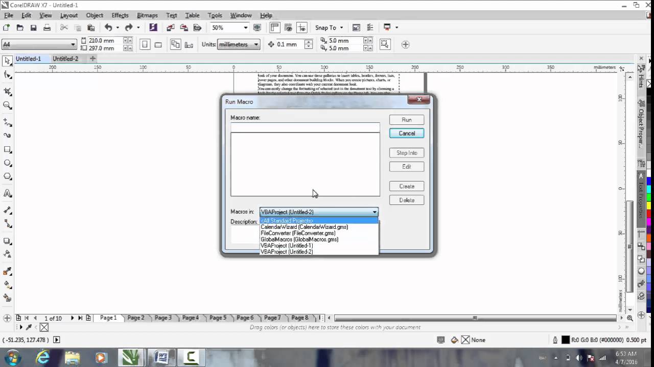Toggle the Current Page layout button
The height and width of the screenshot is (367, 654).
(189, 44)
